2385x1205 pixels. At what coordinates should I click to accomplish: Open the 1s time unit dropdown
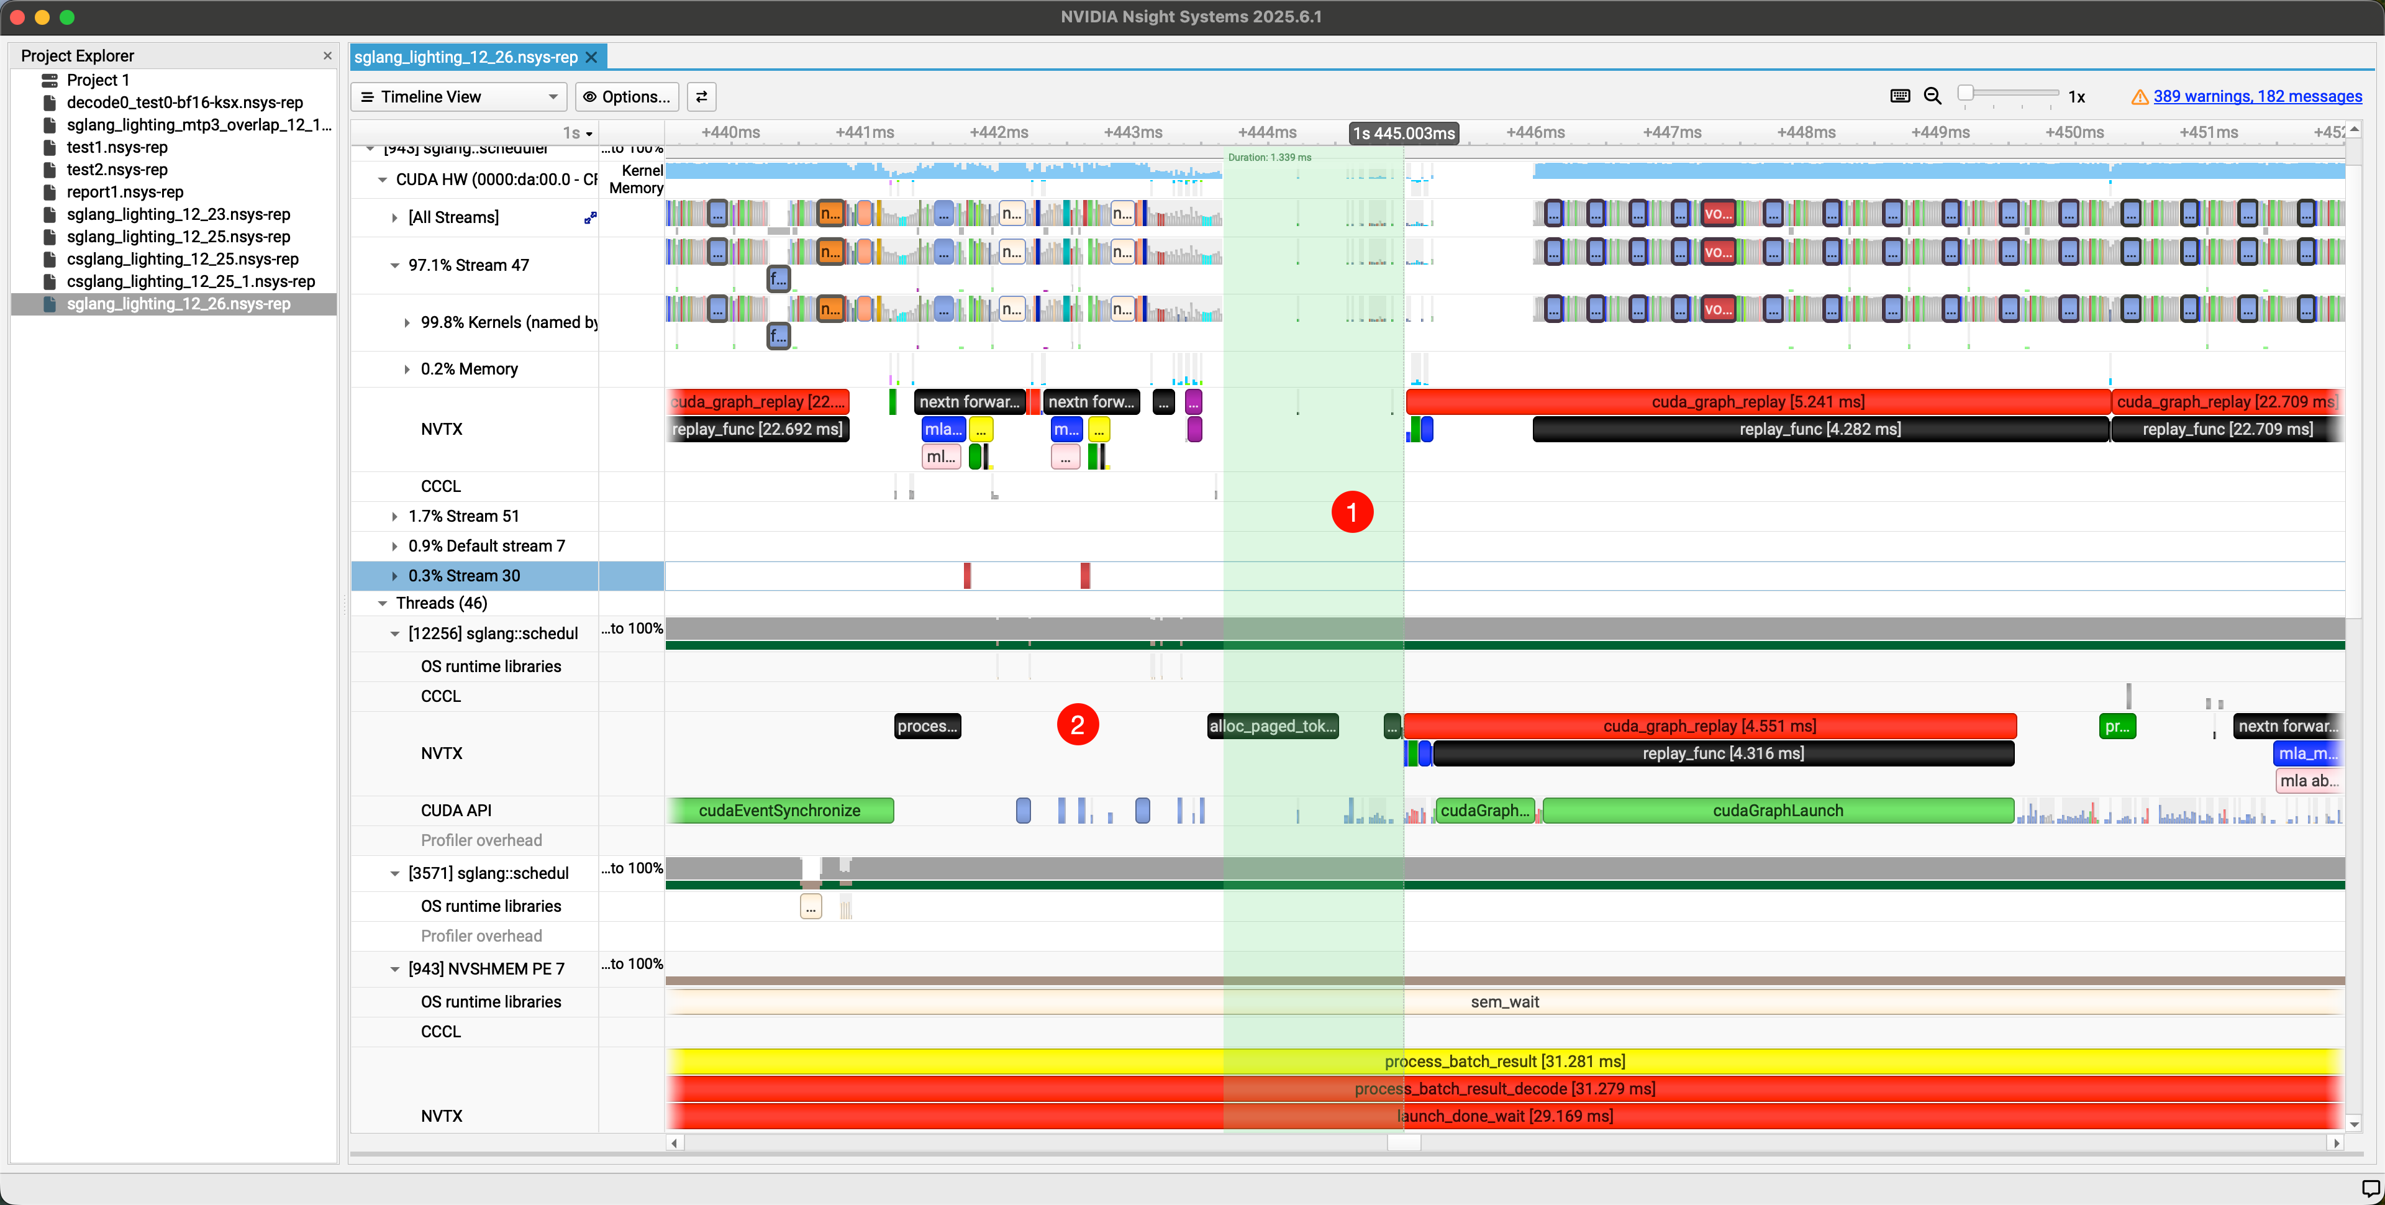[579, 134]
